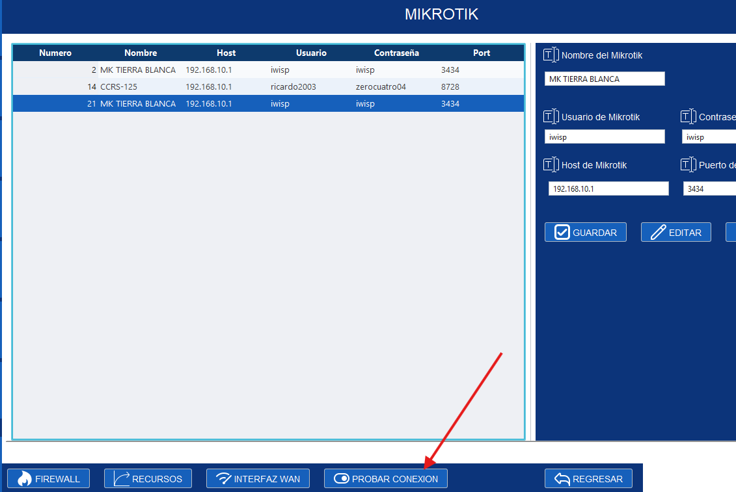Image resolution: width=736 pixels, height=492 pixels.
Task: Save the Mikrotik with GUARDAR
Action: tap(585, 232)
